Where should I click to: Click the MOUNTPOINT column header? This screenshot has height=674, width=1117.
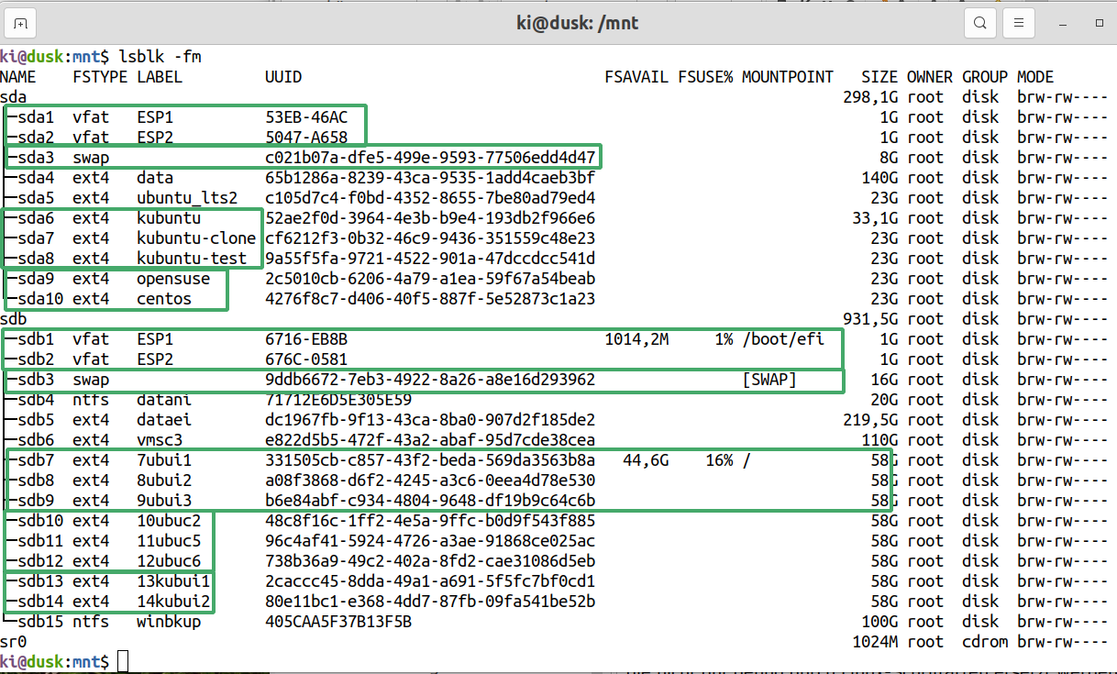tap(787, 77)
